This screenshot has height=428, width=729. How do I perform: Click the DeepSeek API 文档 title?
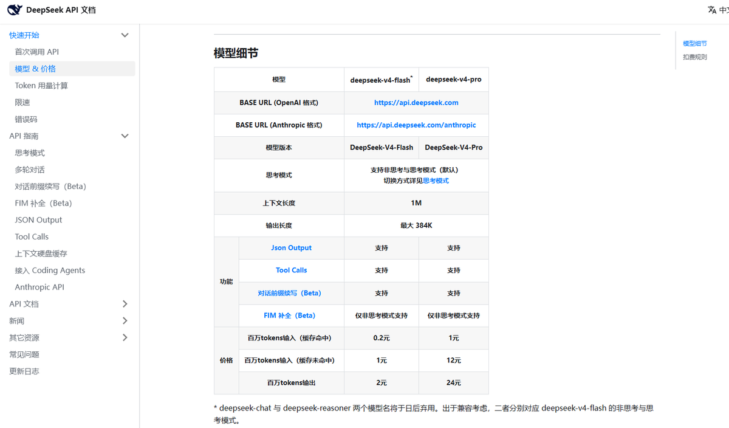pos(61,10)
